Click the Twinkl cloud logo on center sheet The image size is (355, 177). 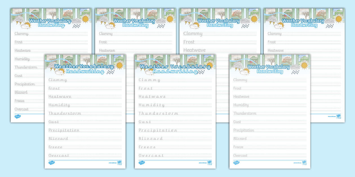click(x=141, y=163)
